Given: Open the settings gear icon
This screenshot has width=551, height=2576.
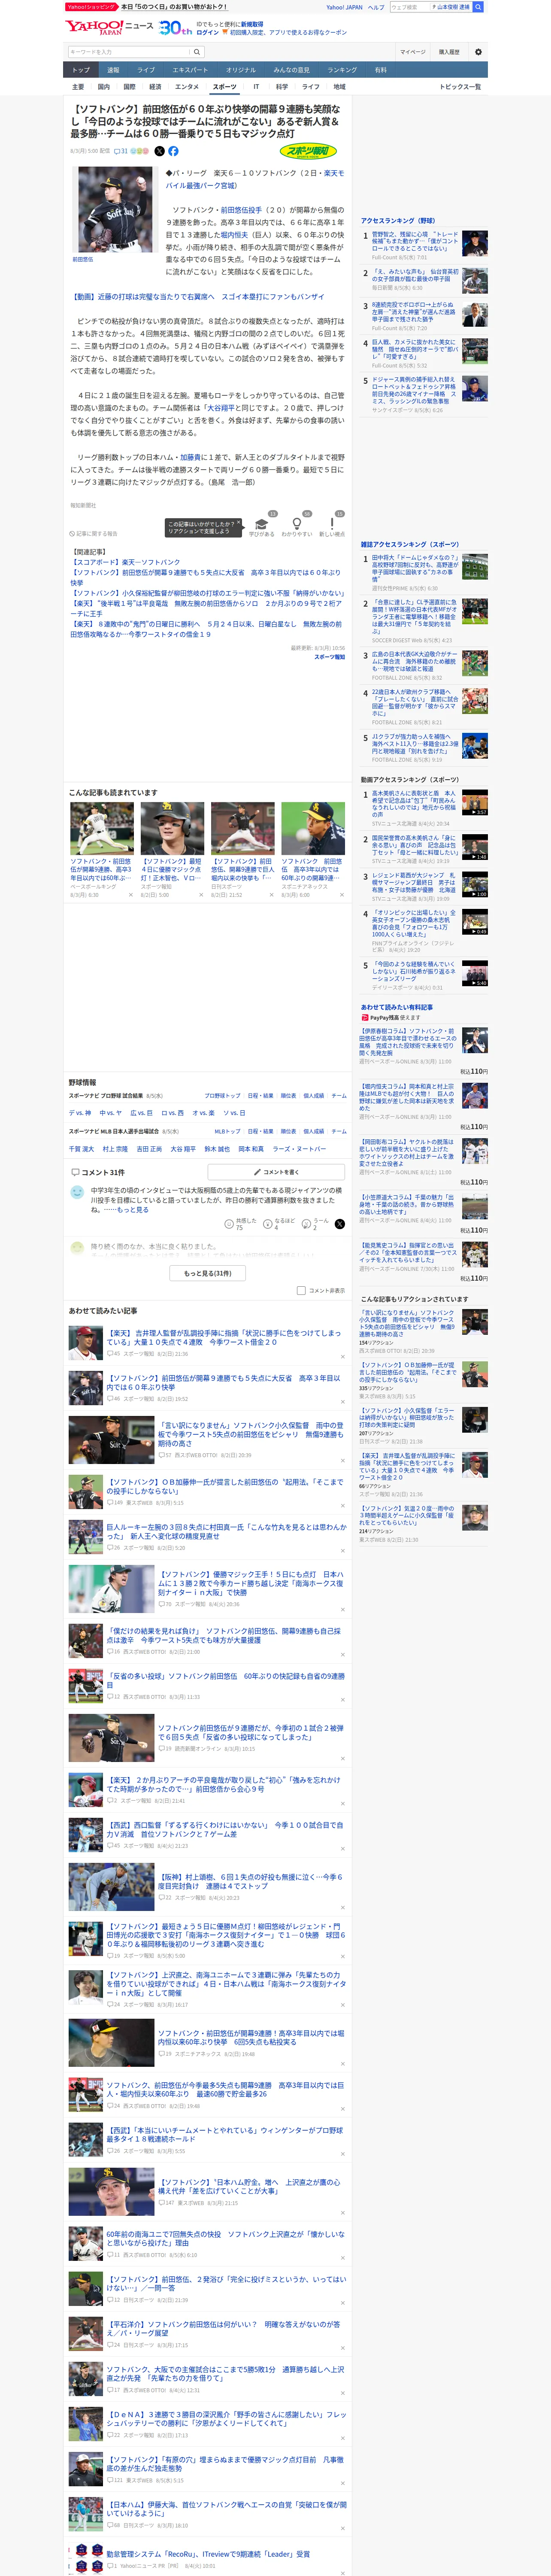Looking at the screenshot, I should click(478, 52).
